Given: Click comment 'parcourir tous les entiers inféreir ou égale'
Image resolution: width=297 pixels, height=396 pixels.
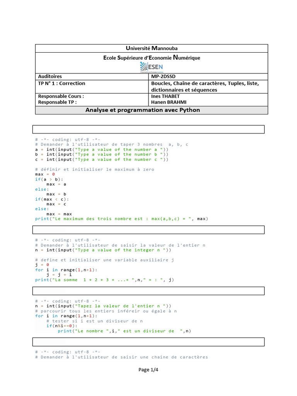Looking at the screenshot, I should 106,311.
